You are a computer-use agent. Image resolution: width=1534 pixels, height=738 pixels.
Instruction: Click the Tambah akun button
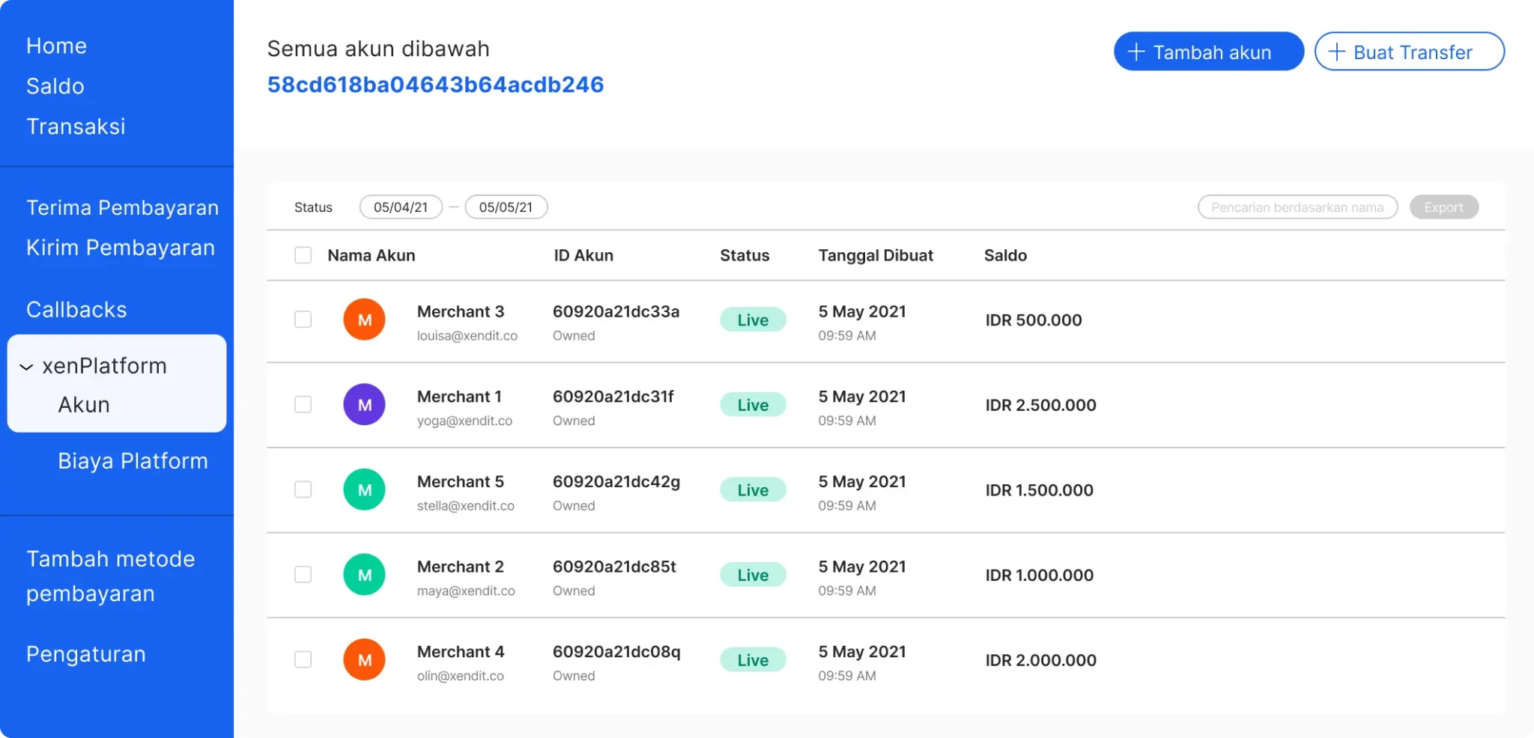1208,52
